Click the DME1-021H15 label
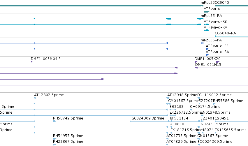Screen dimensions: 248x146 (208, 65)
